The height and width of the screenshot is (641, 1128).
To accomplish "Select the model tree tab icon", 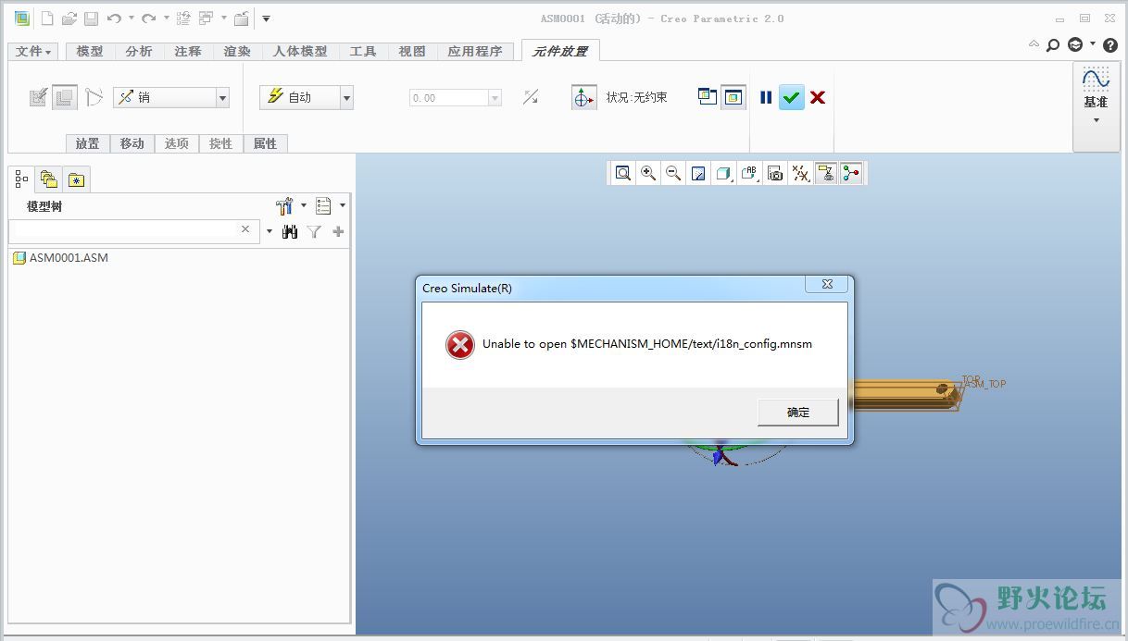I will [22, 179].
